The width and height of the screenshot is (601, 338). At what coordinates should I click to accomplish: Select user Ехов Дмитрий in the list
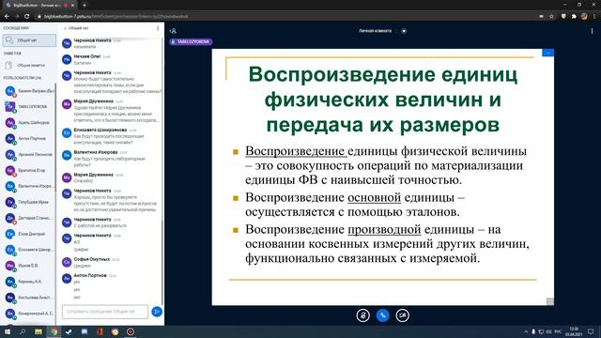pyautogui.click(x=29, y=234)
